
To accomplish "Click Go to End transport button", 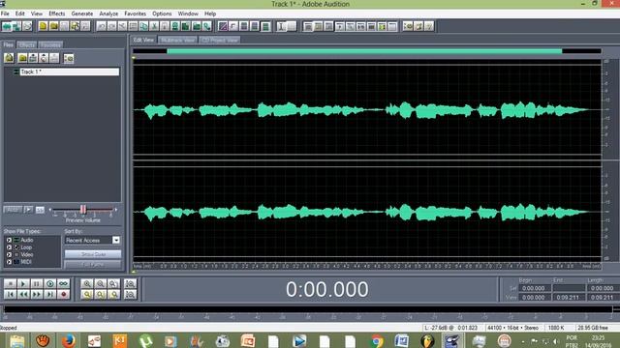I will (49, 294).
